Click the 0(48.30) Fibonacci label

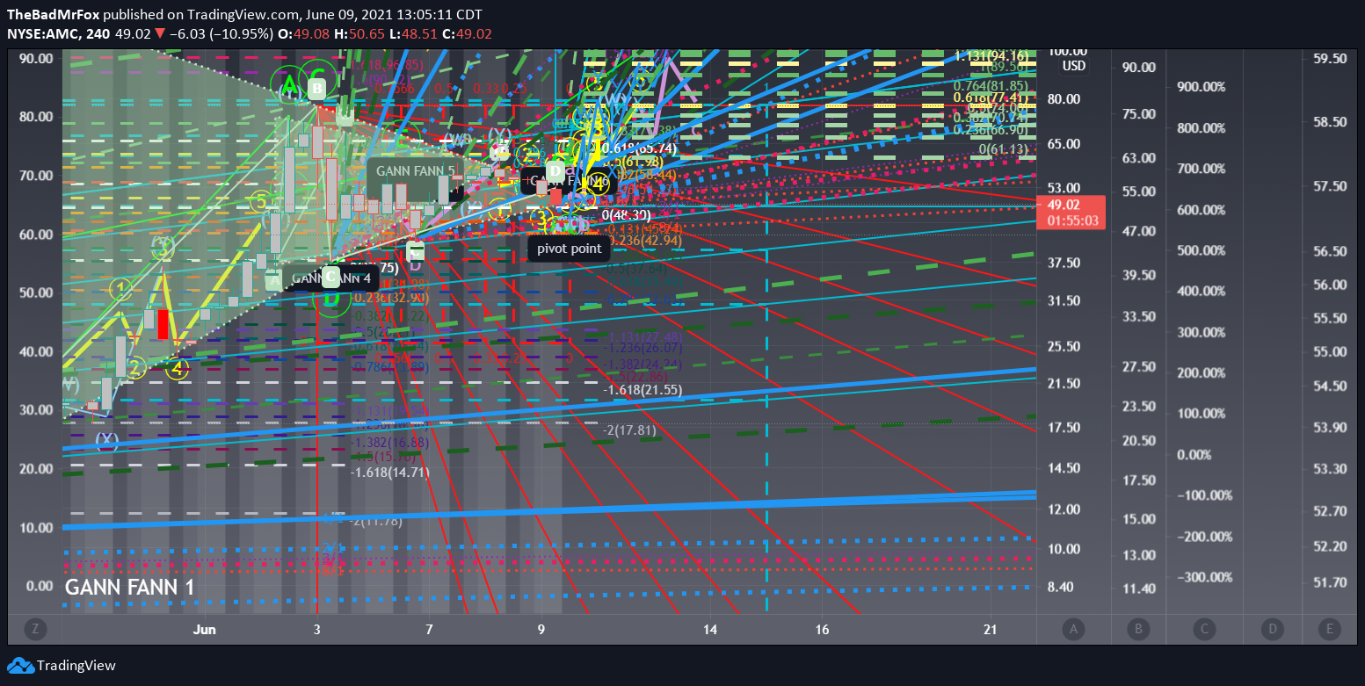click(626, 215)
